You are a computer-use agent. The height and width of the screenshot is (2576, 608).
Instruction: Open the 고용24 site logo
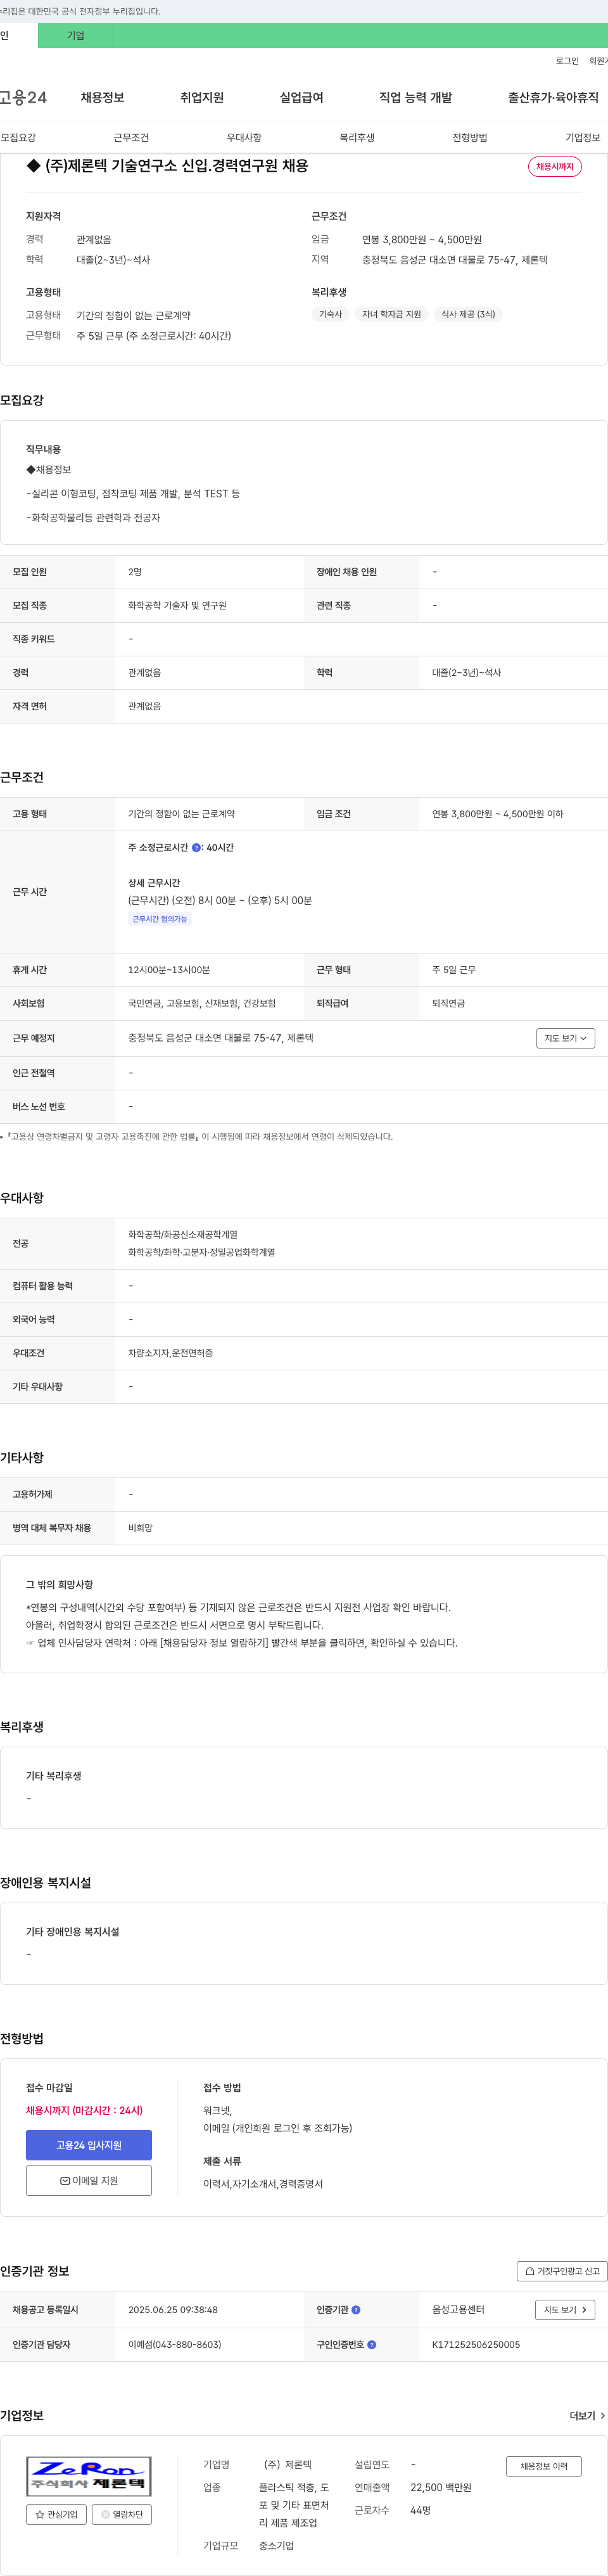click(x=23, y=97)
